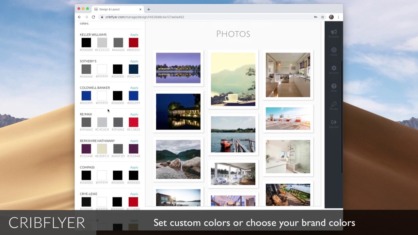Open the Help question mark icon
The height and width of the screenshot is (235, 418).
click(x=333, y=86)
